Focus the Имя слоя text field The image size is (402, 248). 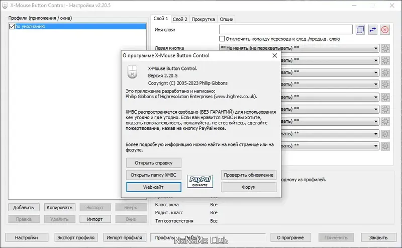tap(286, 30)
